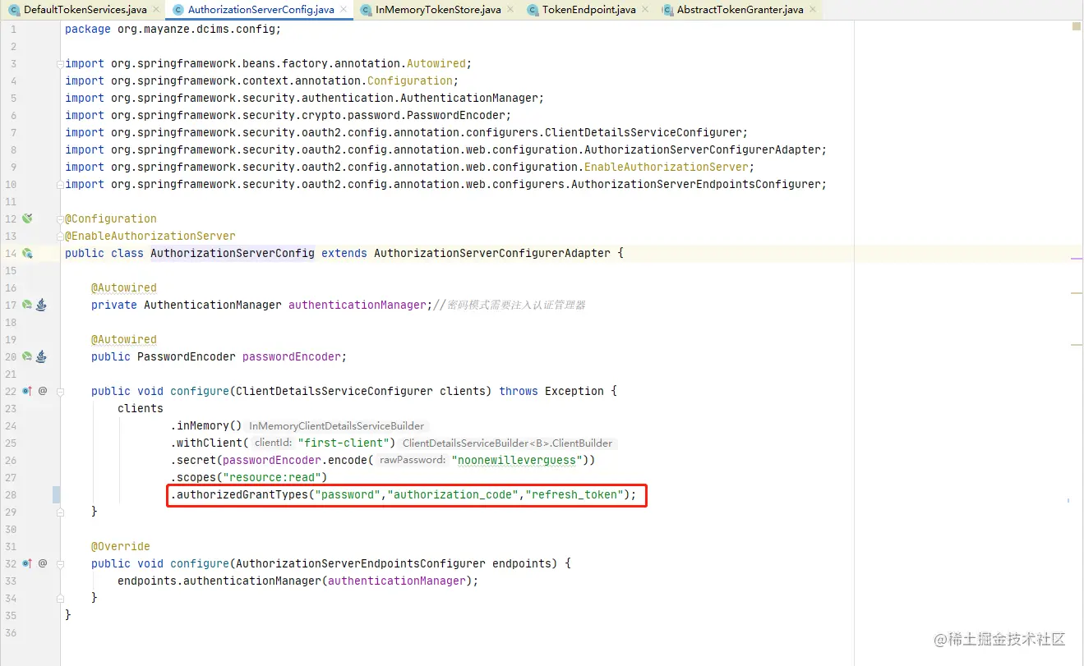The width and height of the screenshot is (1084, 666).
Task: Click the fold marker at end of imports, line 10
Action: pyautogui.click(x=60, y=185)
